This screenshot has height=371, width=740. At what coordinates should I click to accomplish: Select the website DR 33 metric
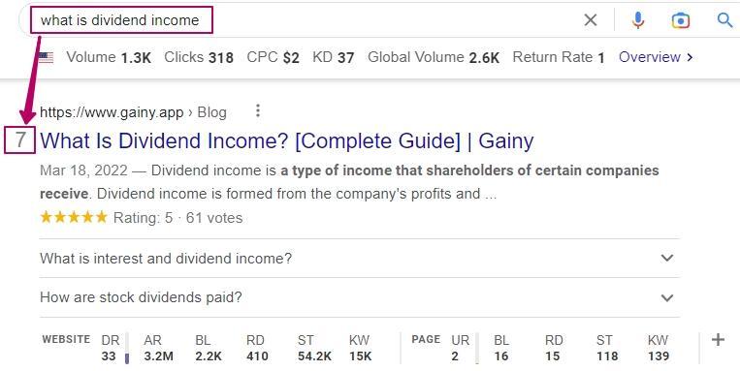(x=110, y=348)
